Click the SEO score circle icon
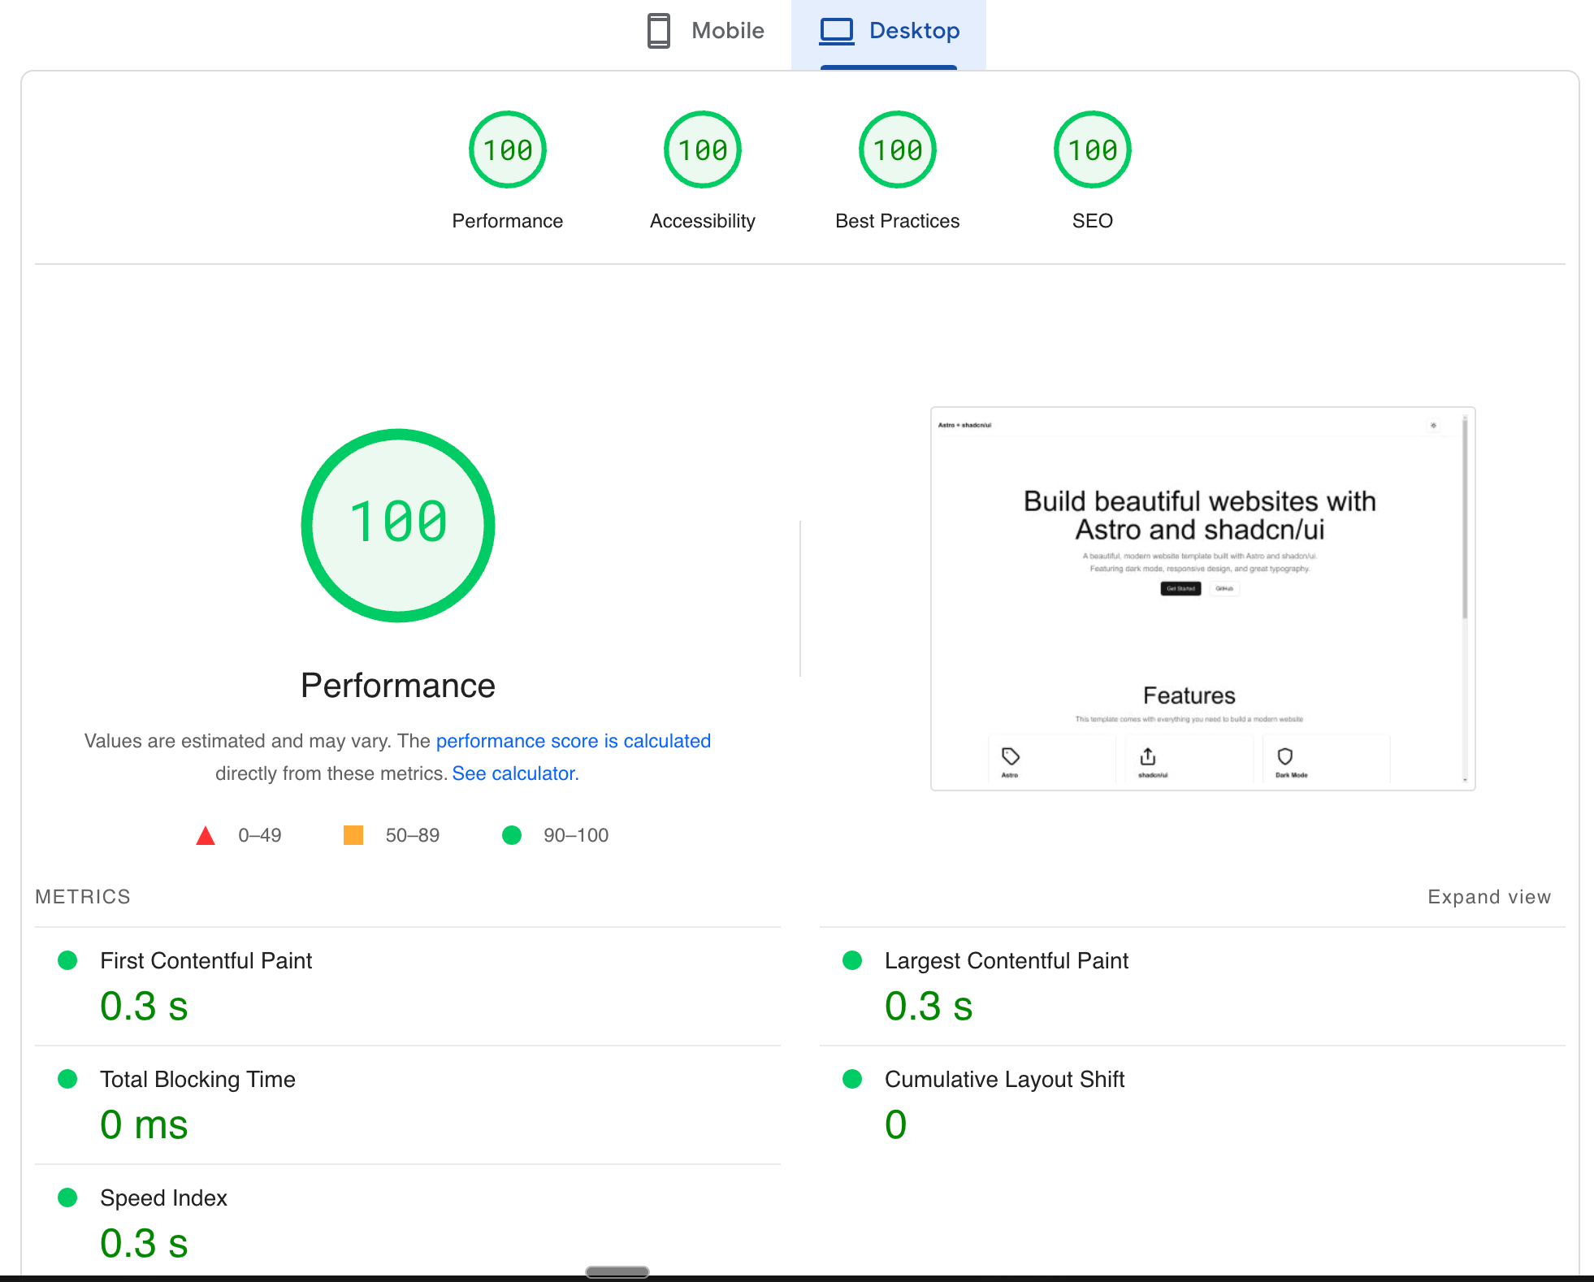Viewport: 1594px width, 1282px height. pyautogui.click(x=1090, y=149)
